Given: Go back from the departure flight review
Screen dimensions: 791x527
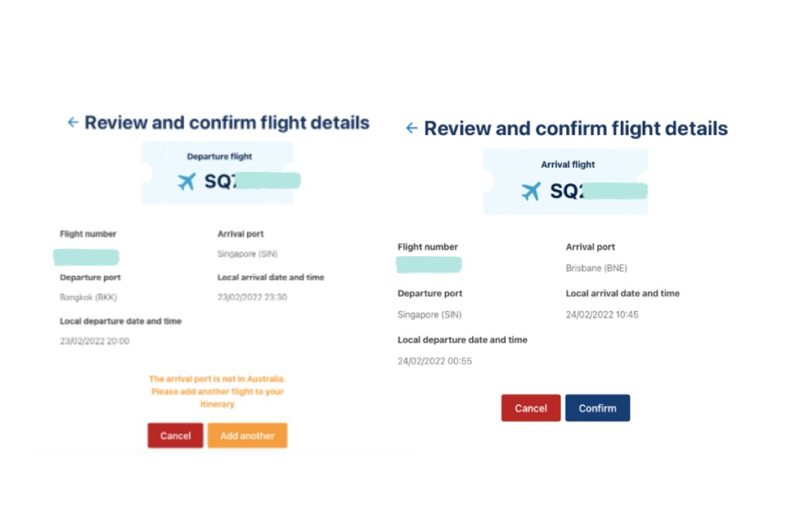Looking at the screenshot, I should [x=73, y=123].
